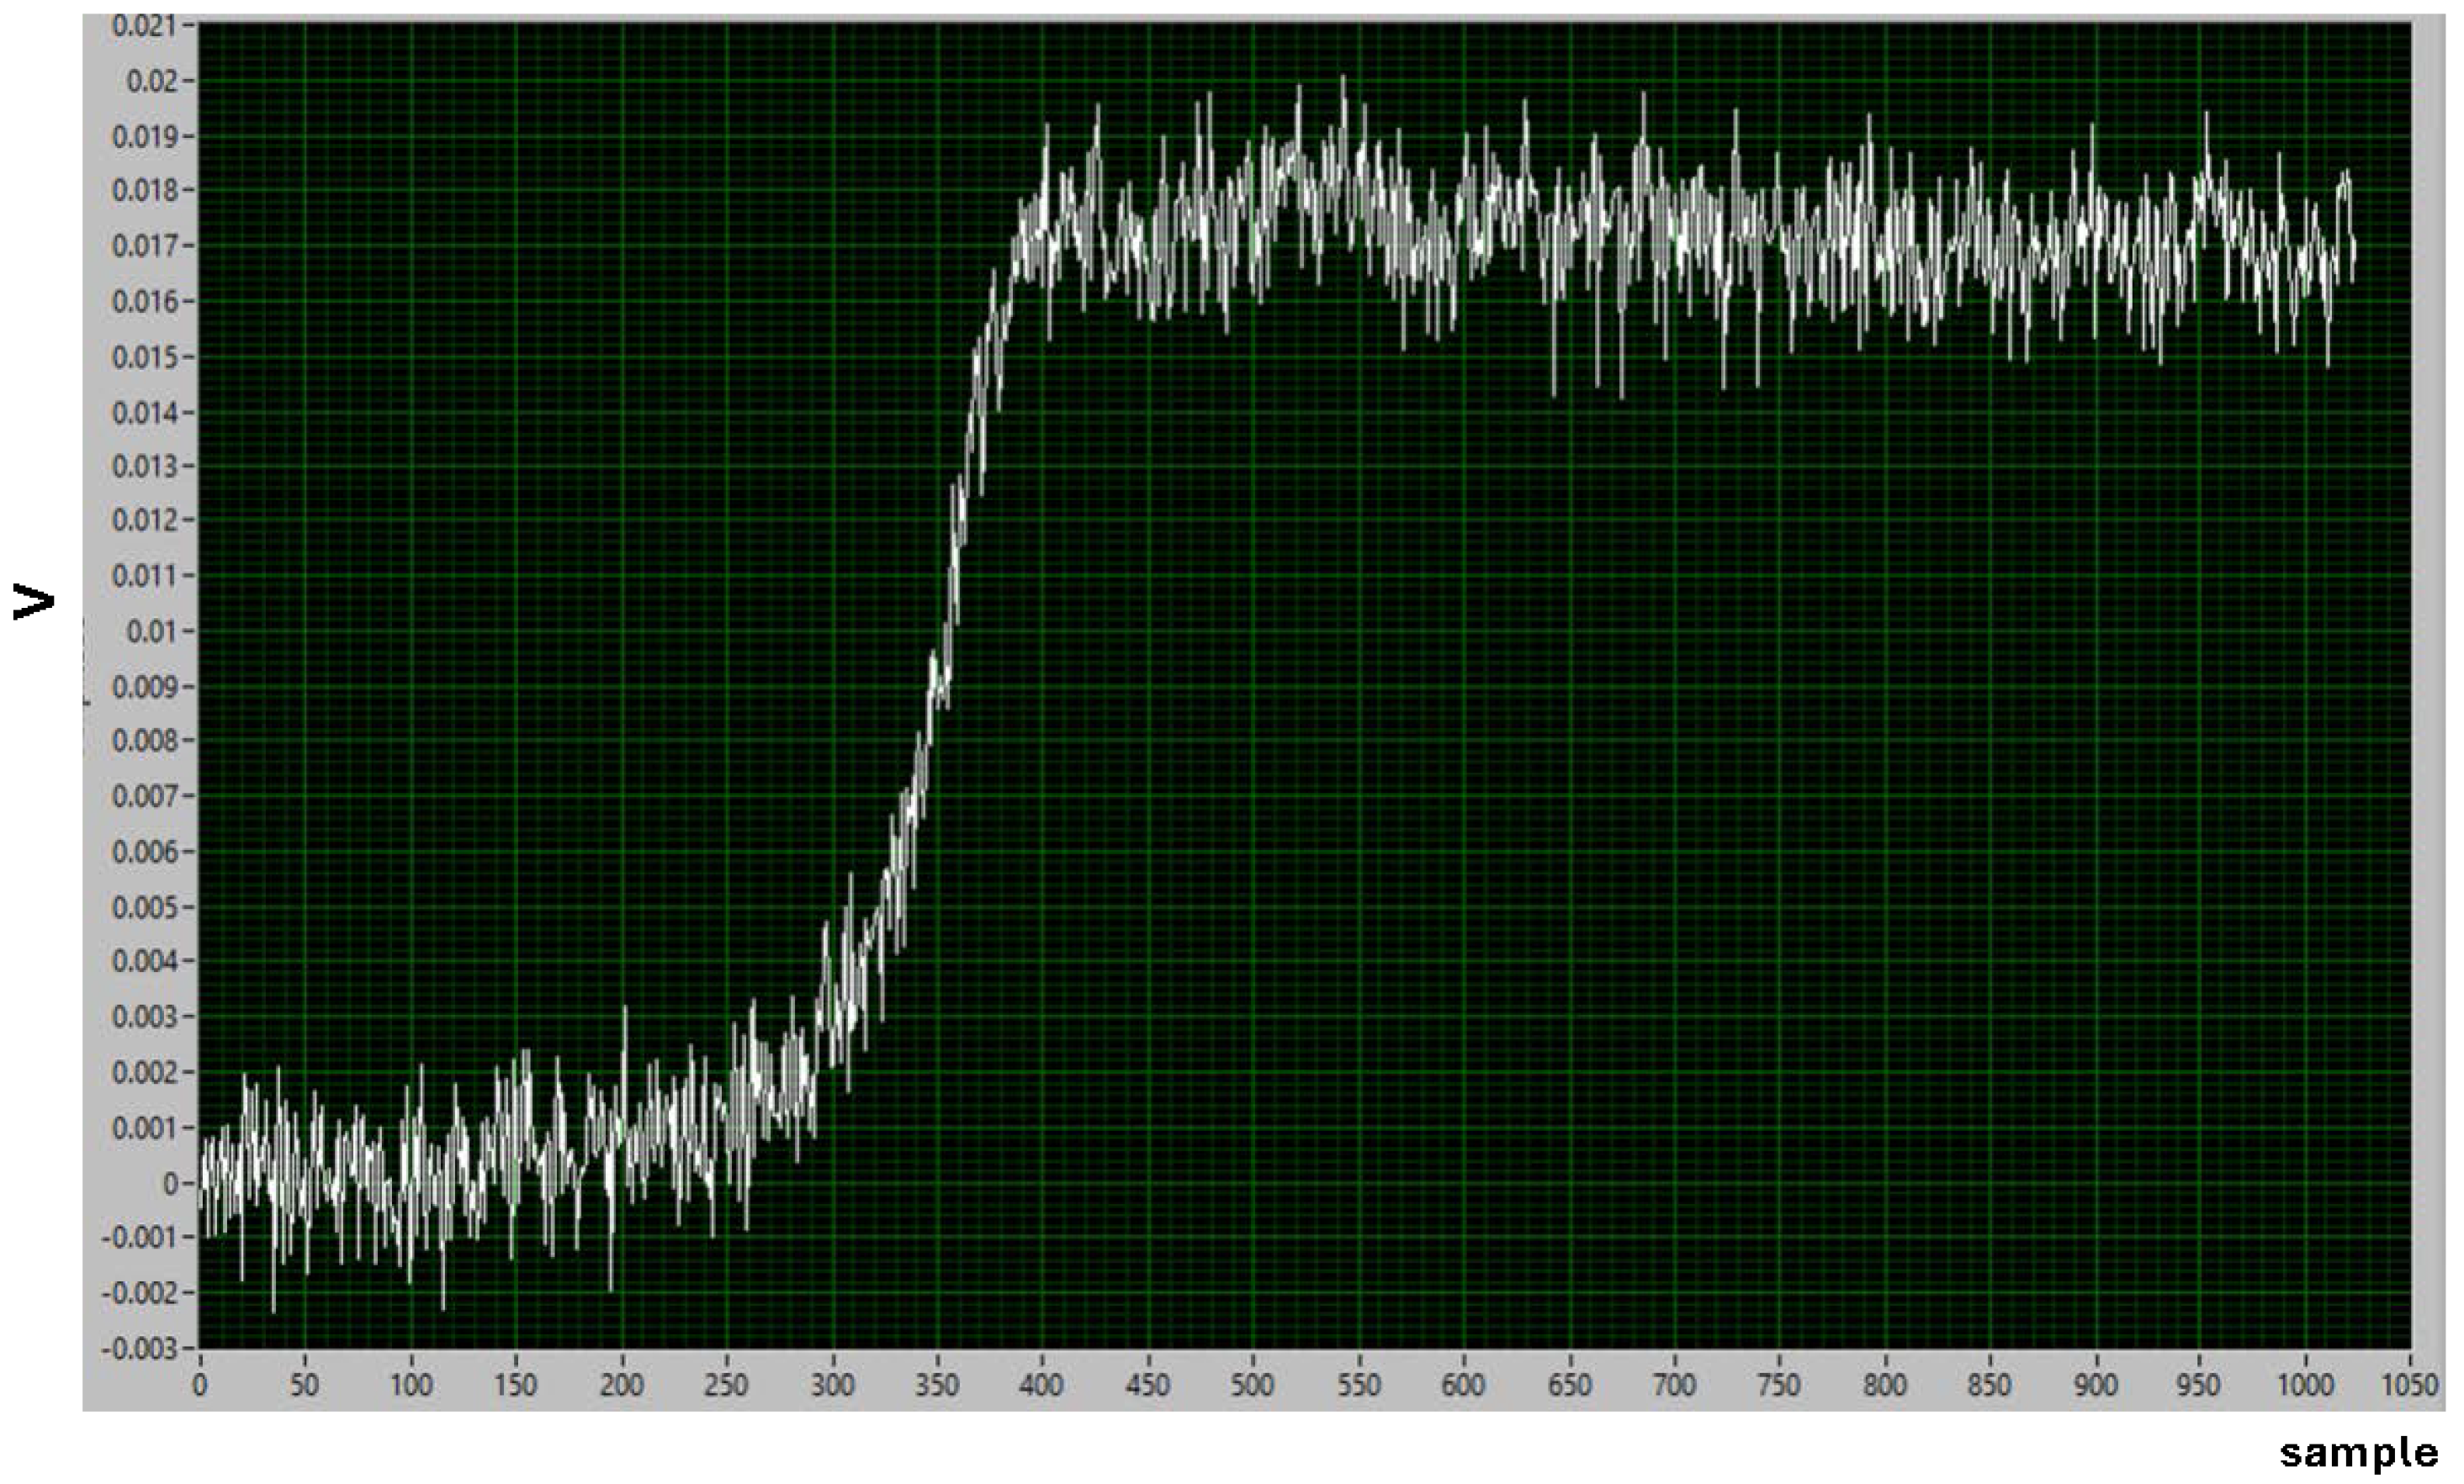Click the x-axis tick label 750
This screenshot has width=2464, height=1484.
pos(1778,1384)
